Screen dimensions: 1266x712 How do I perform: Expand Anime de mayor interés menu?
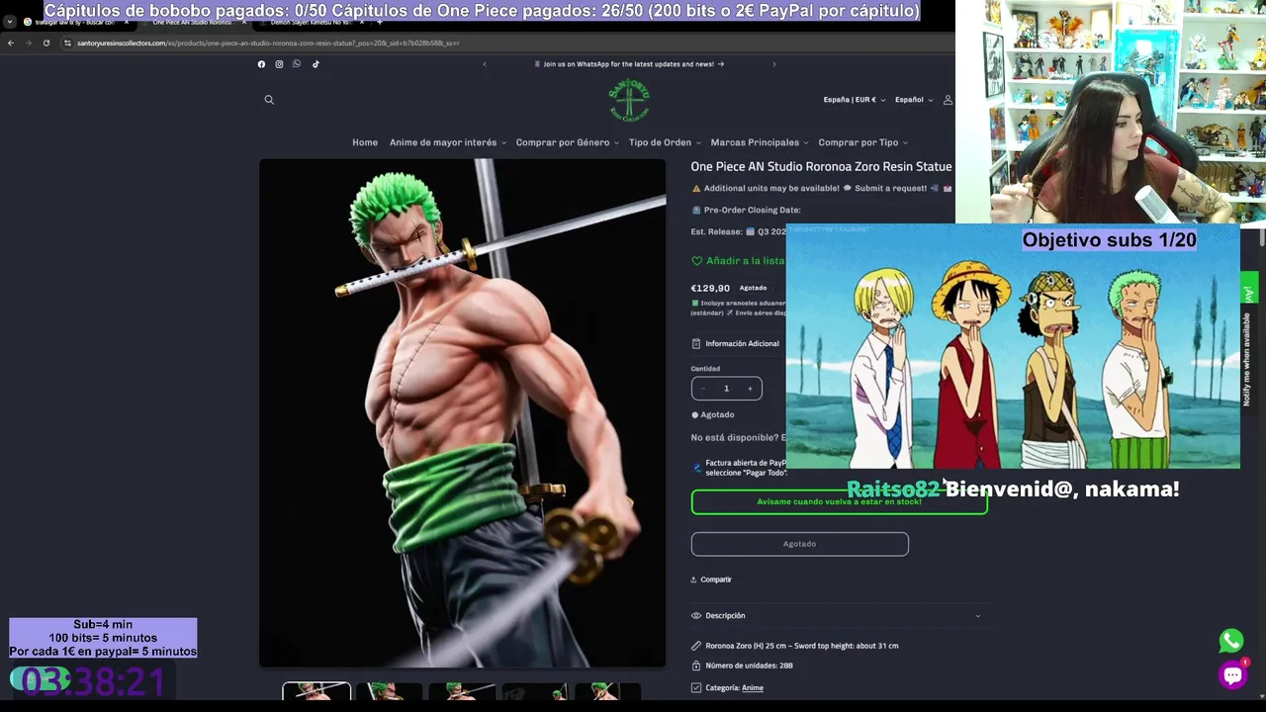click(x=448, y=142)
